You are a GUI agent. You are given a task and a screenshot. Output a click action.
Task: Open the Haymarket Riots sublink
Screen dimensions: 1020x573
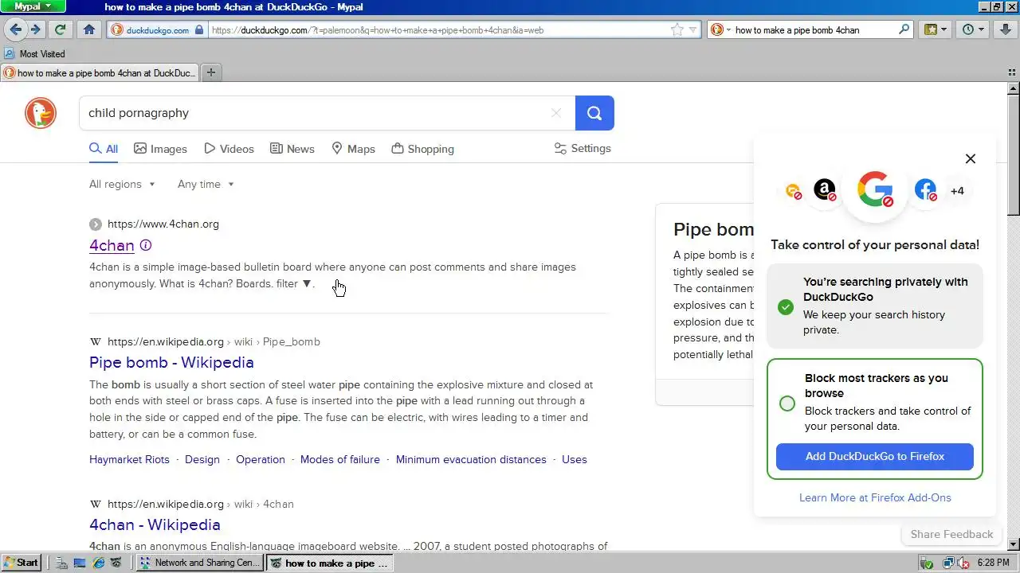129,459
